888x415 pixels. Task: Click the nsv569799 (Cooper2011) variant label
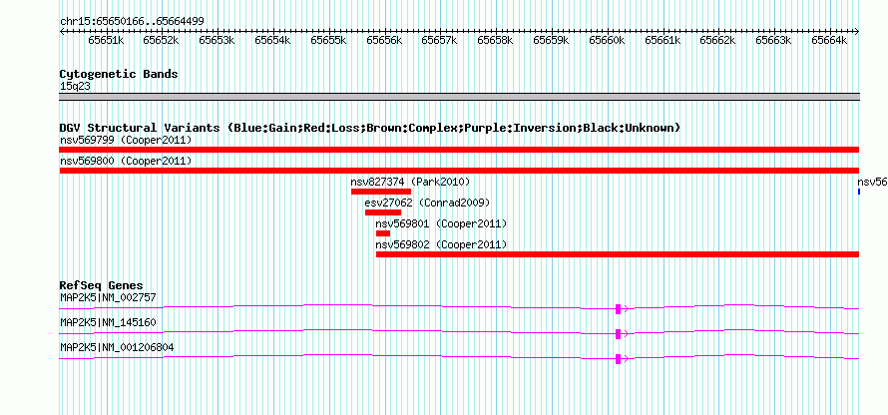[x=126, y=140]
